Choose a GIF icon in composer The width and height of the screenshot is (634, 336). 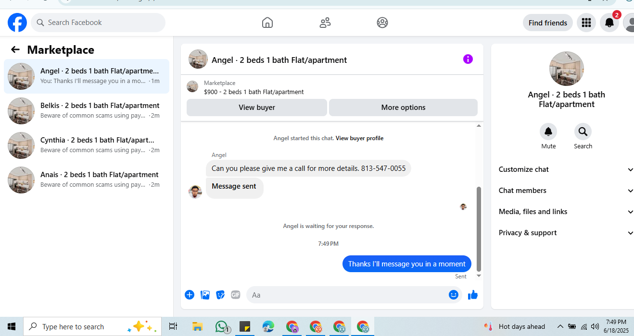click(235, 295)
